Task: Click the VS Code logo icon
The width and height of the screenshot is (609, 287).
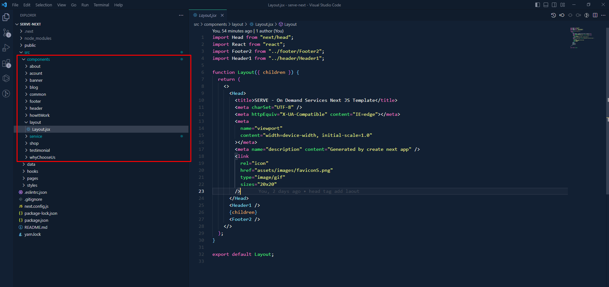Action: (x=4, y=5)
